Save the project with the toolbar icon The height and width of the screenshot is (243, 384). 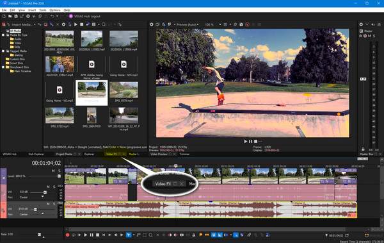point(16,16)
